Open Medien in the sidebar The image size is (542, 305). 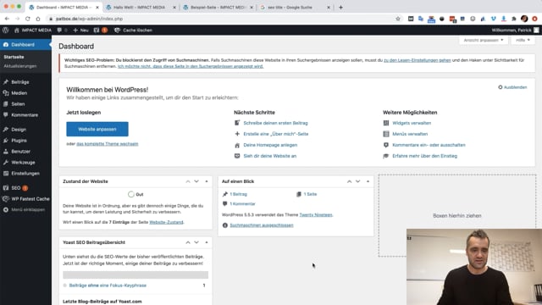pos(19,93)
